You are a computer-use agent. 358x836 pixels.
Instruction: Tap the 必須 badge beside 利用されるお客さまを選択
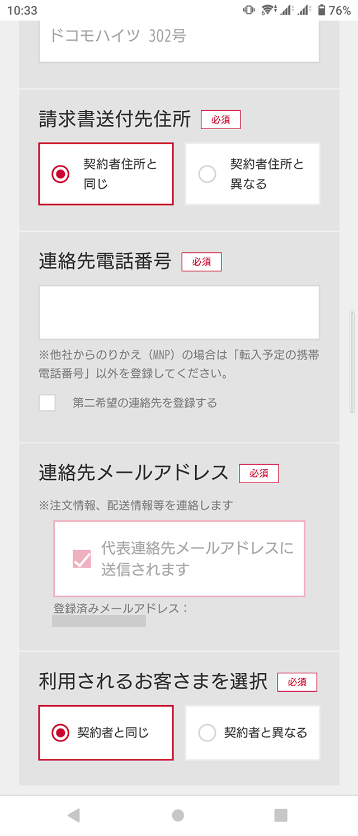pyautogui.click(x=296, y=682)
